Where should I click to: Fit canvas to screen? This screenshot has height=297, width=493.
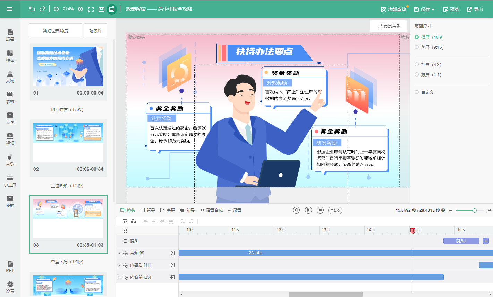[x=91, y=9]
